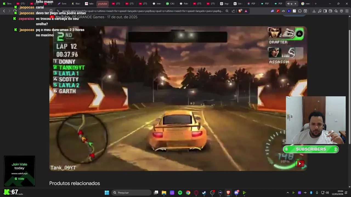Click the share page icon in address bar

[x=233, y=11]
